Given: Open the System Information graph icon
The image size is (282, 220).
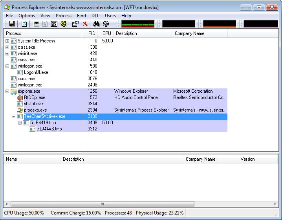Looking at the screenshot, I should point(37,24).
